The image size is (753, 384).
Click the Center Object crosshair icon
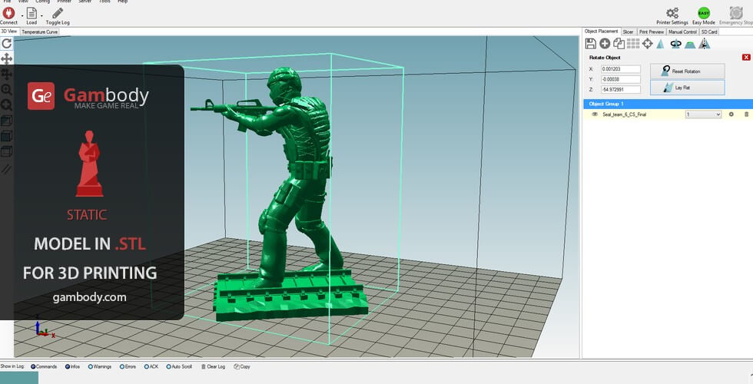647,44
